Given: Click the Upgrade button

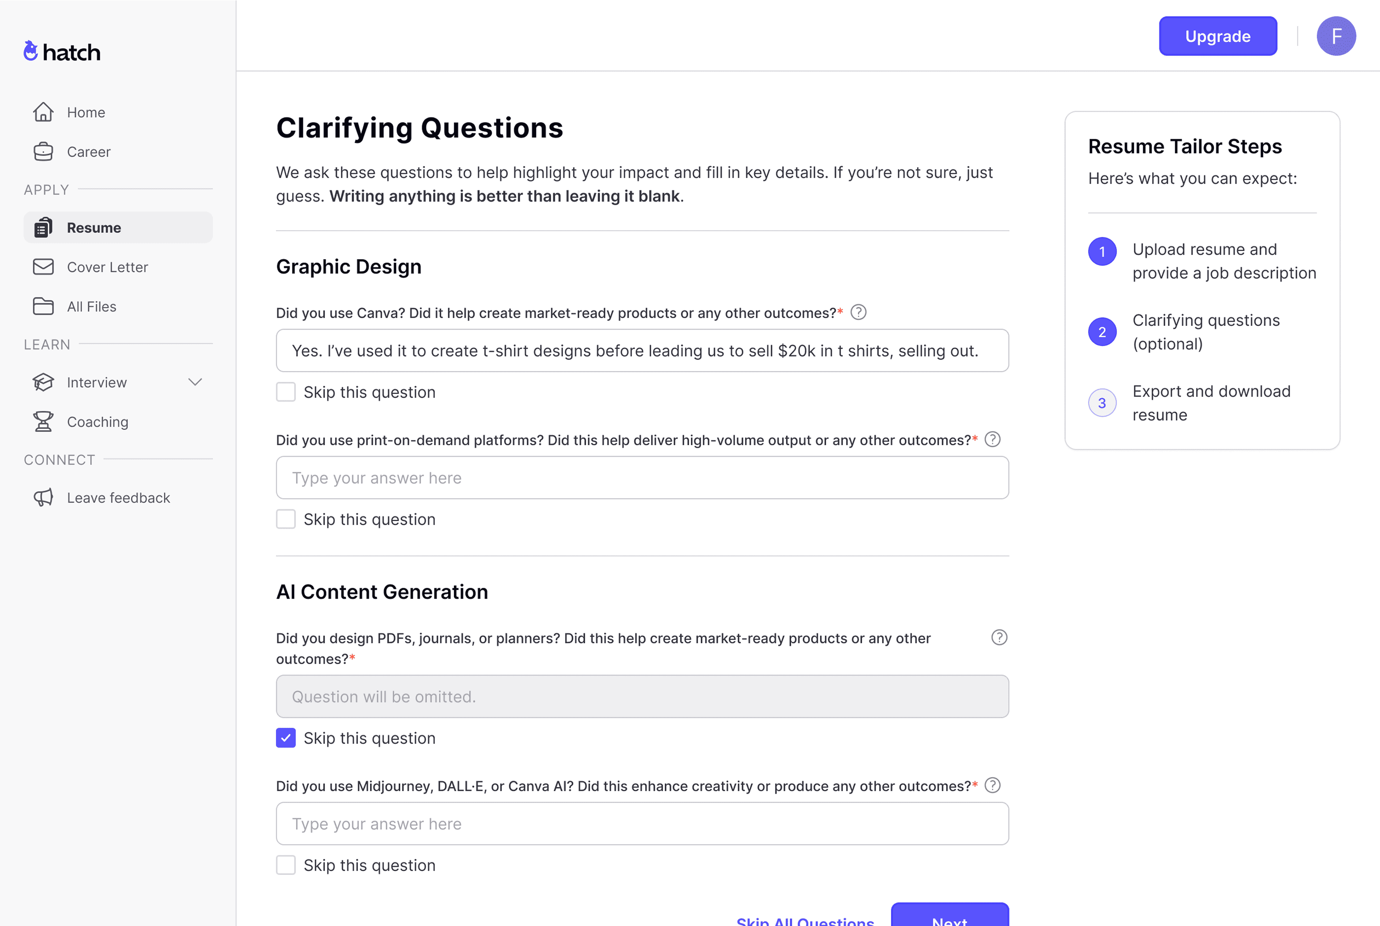Looking at the screenshot, I should pos(1217,36).
